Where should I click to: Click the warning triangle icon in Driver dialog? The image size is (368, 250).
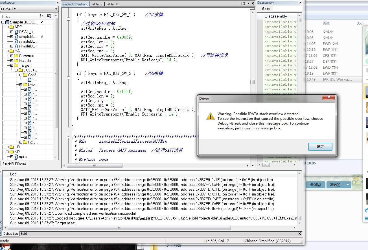(210, 116)
